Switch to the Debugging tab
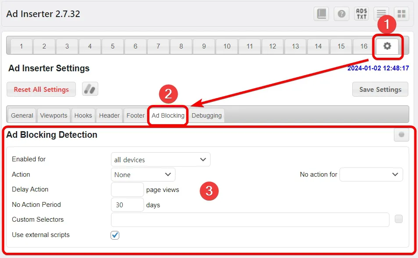Screen dimensions: 418x258 click(207, 115)
